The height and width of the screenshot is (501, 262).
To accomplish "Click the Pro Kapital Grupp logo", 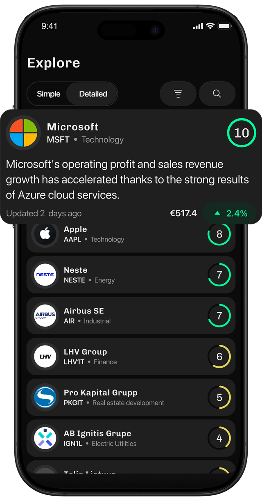I will (x=45, y=397).
